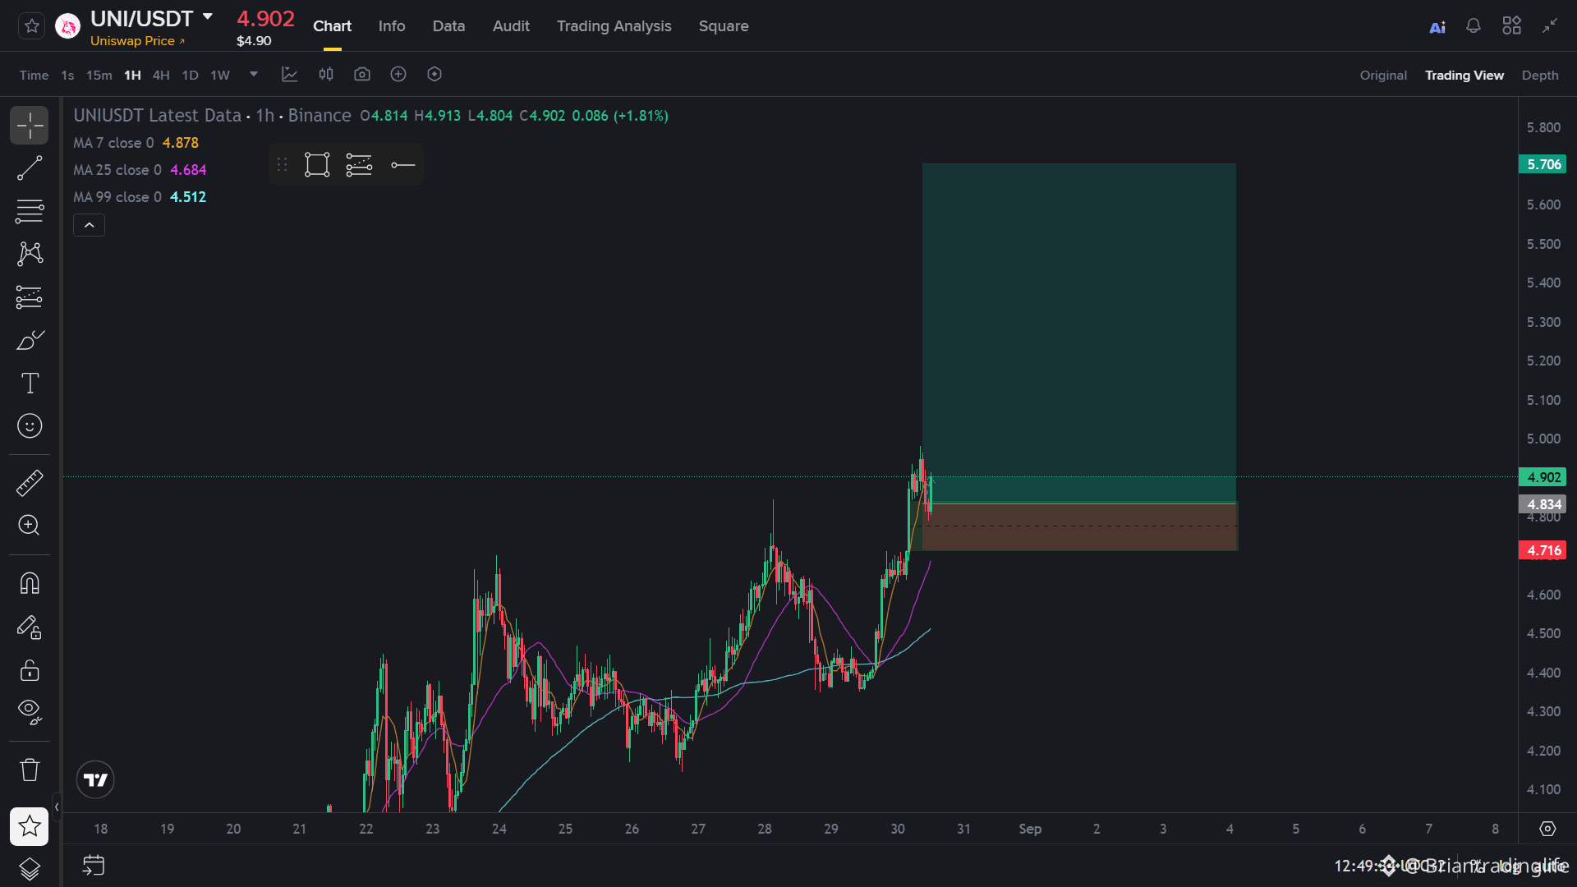Open the candlestick chart style icon
Image resolution: width=1577 pixels, height=887 pixels.
[x=326, y=75]
